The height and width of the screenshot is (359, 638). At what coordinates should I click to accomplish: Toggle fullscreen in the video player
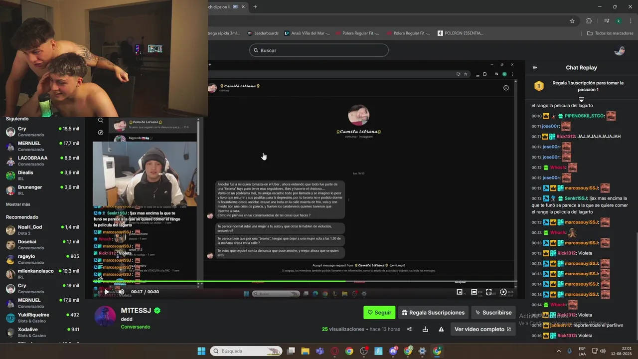(488, 292)
